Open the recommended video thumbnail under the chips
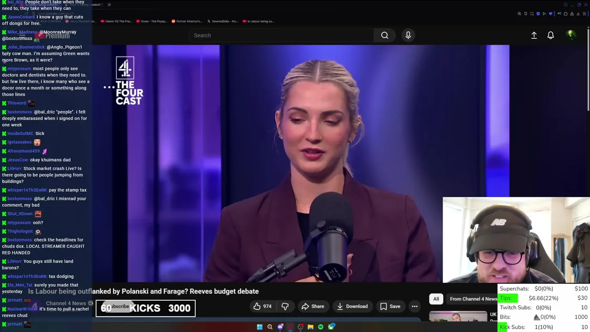Screen dimensions: 590x332 [458, 316]
